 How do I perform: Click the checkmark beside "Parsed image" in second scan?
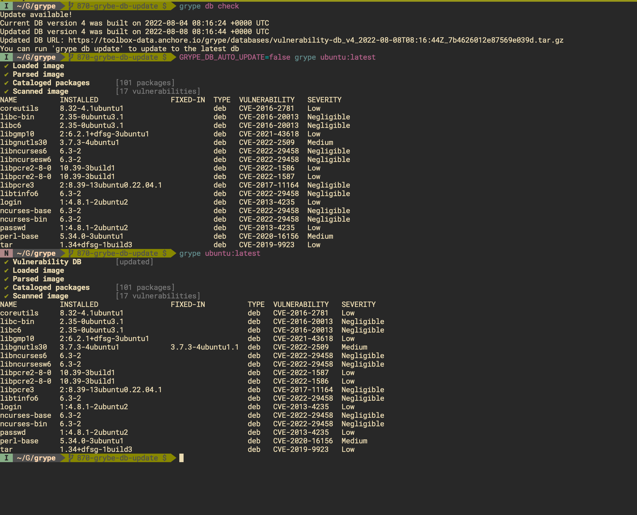click(6, 279)
